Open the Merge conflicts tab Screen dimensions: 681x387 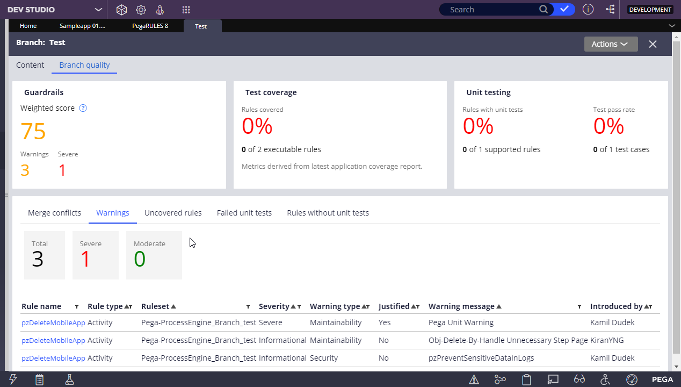click(x=54, y=213)
